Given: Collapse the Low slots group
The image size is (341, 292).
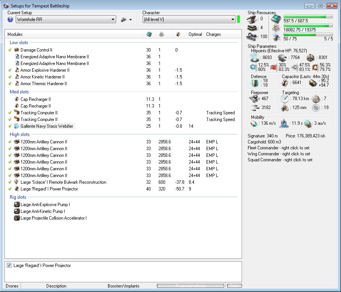Looking at the screenshot, I should [19, 43].
